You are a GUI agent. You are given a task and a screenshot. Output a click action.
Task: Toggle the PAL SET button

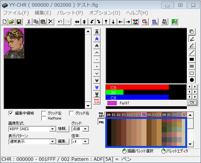coord(101,115)
